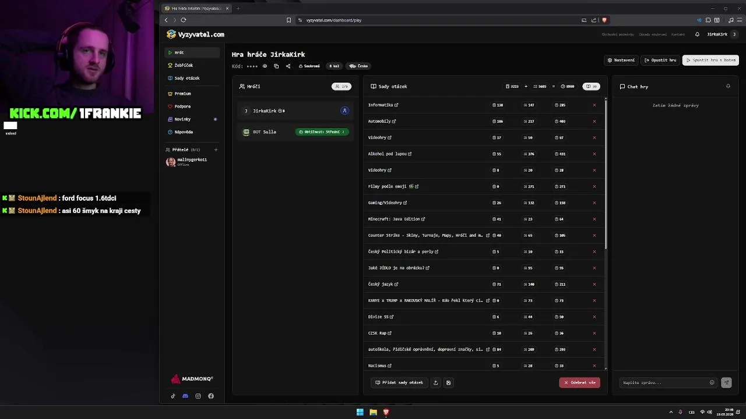Screen dimensions: 746x419
Task: Remove Filmy podle emoji set
Action: (594, 187)
